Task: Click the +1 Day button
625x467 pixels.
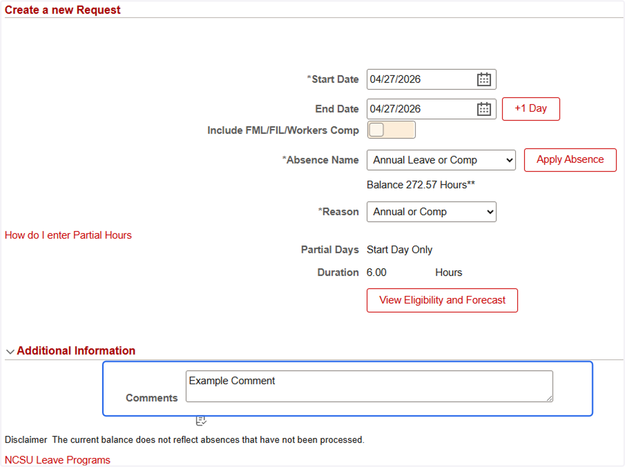Action: click(x=531, y=109)
